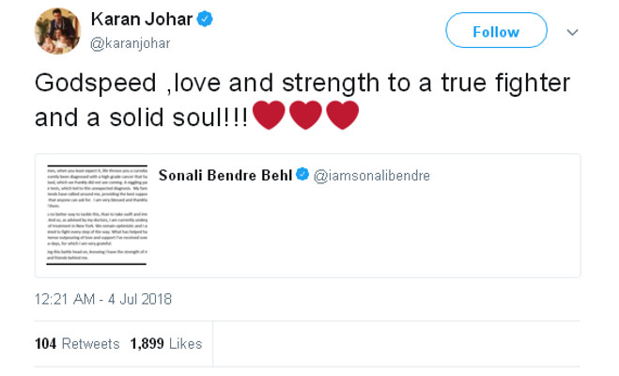Click the last red heart emoji
The image size is (619, 376).
pyautogui.click(x=341, y=117)
